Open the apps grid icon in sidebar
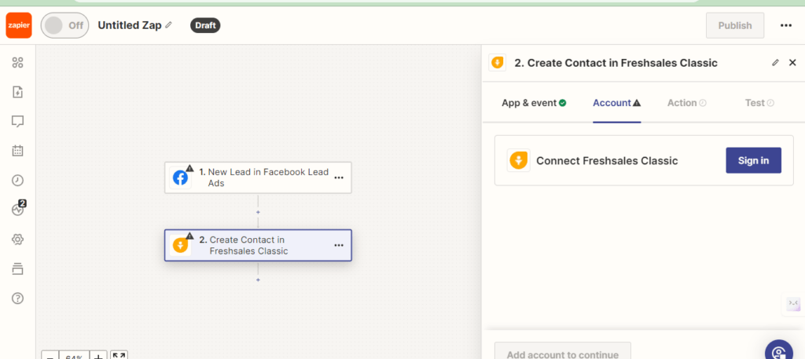Viewport: 805px width, 359px height. pos(18,63)
